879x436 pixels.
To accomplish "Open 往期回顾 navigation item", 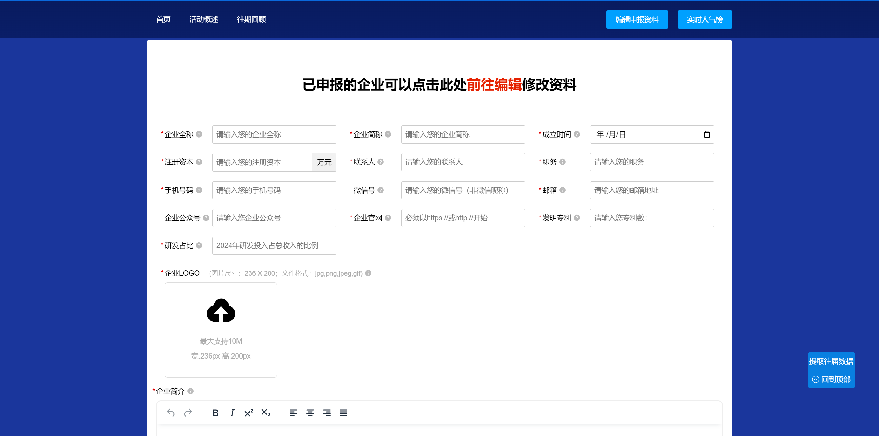I will (x=251, y=19).
